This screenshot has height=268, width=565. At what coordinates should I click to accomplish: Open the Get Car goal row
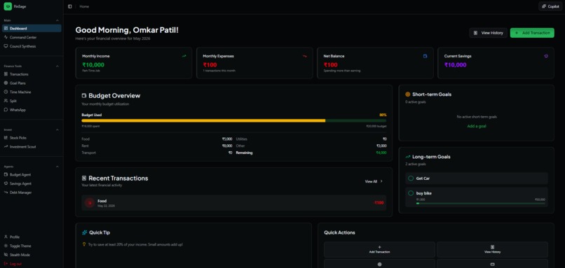pos(477,178)
